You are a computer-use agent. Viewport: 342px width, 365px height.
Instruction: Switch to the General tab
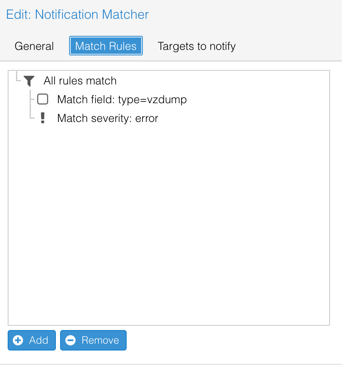tap(34, 46)
